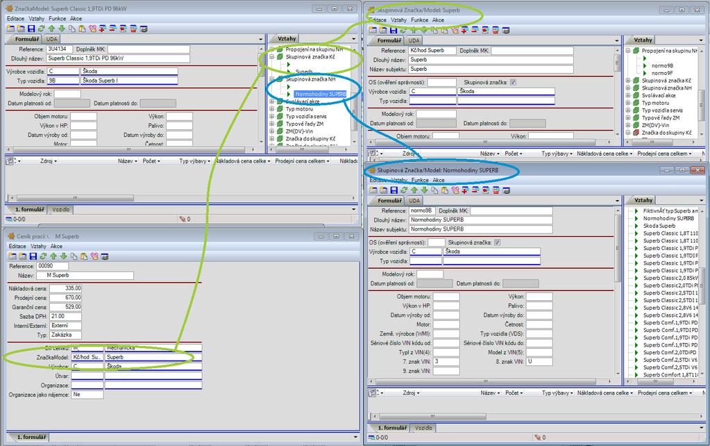Green up arrow in Ceník prací toolbar
Image resolution: width=710 pixels, height=446 pixels.
53,256
